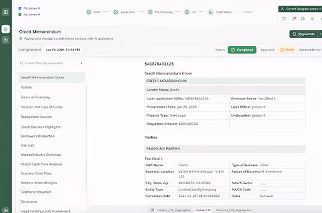Click the LOI stage check icon
Screen dimensions: 322x213
coord(186,12)
